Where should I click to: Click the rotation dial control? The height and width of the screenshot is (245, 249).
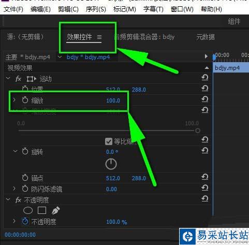(x=111, y=164)
